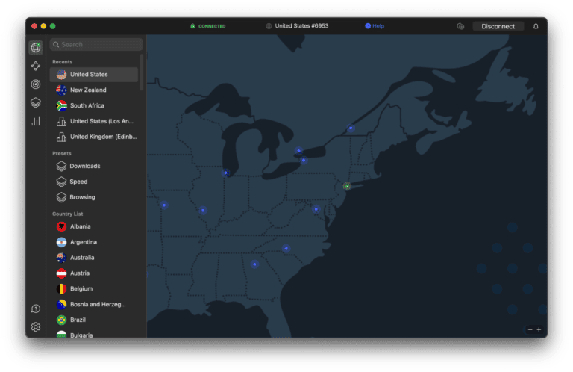Zoom out the map with minus button

530,329
